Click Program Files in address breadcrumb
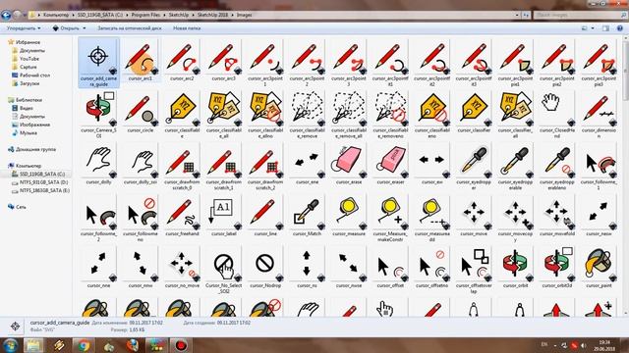This screenshot has width=629, height=353. (146, 15)
